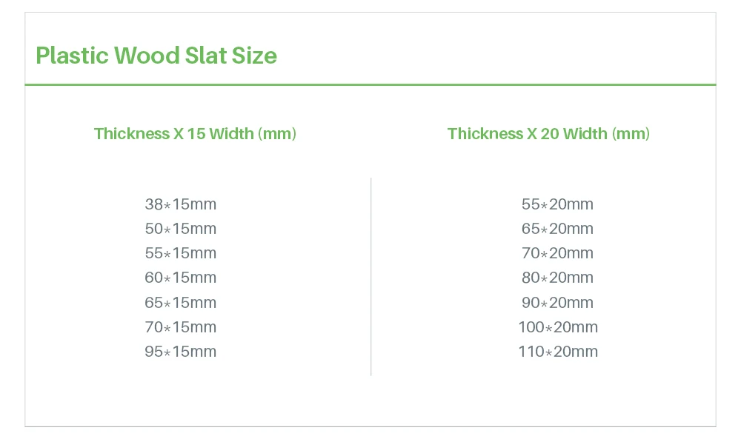Click the vertical divider between size columns
Viewport: 741px width, 439px height.
click(370, 276)
